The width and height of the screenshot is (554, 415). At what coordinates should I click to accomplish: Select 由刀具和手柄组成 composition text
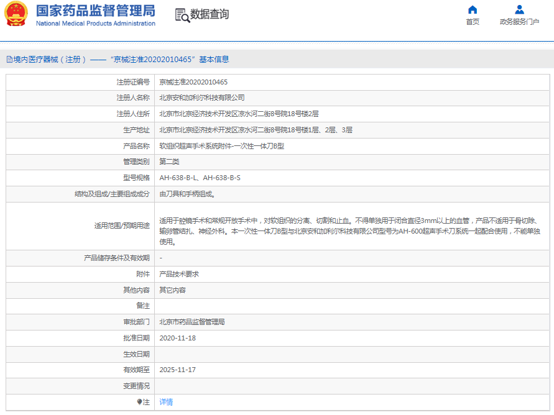point(187,194)
